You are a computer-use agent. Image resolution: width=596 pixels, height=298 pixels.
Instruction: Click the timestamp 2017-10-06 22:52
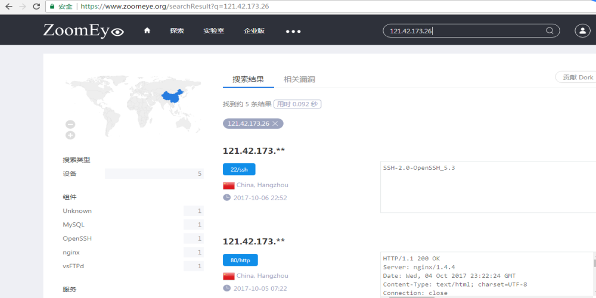pos(260,198)
